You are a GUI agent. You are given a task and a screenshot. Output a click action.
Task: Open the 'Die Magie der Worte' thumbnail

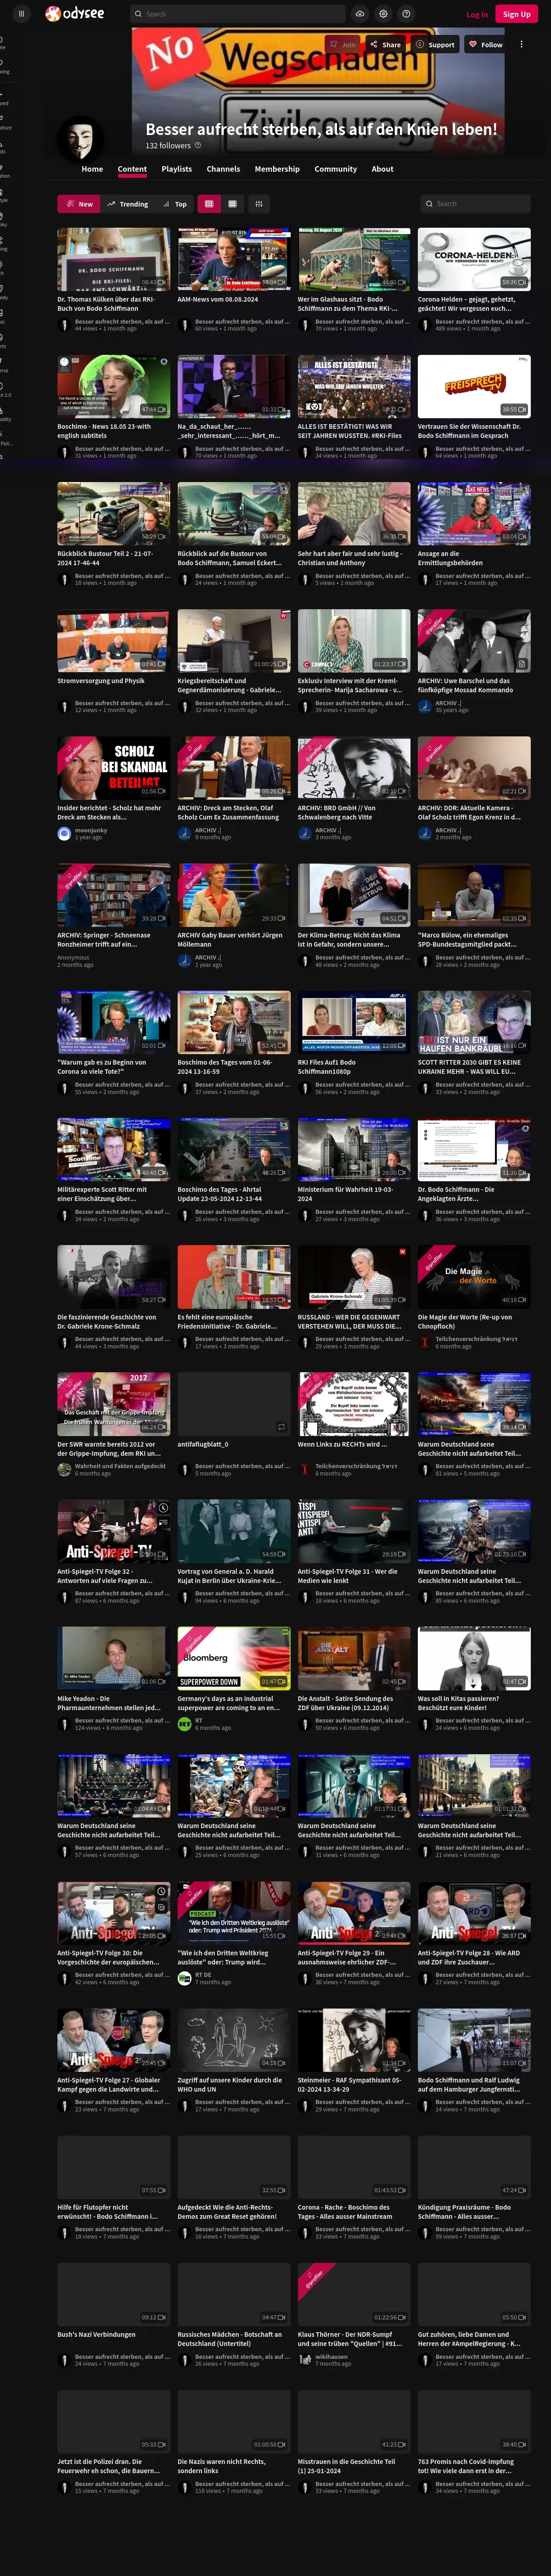click(x=474, y=1277)
